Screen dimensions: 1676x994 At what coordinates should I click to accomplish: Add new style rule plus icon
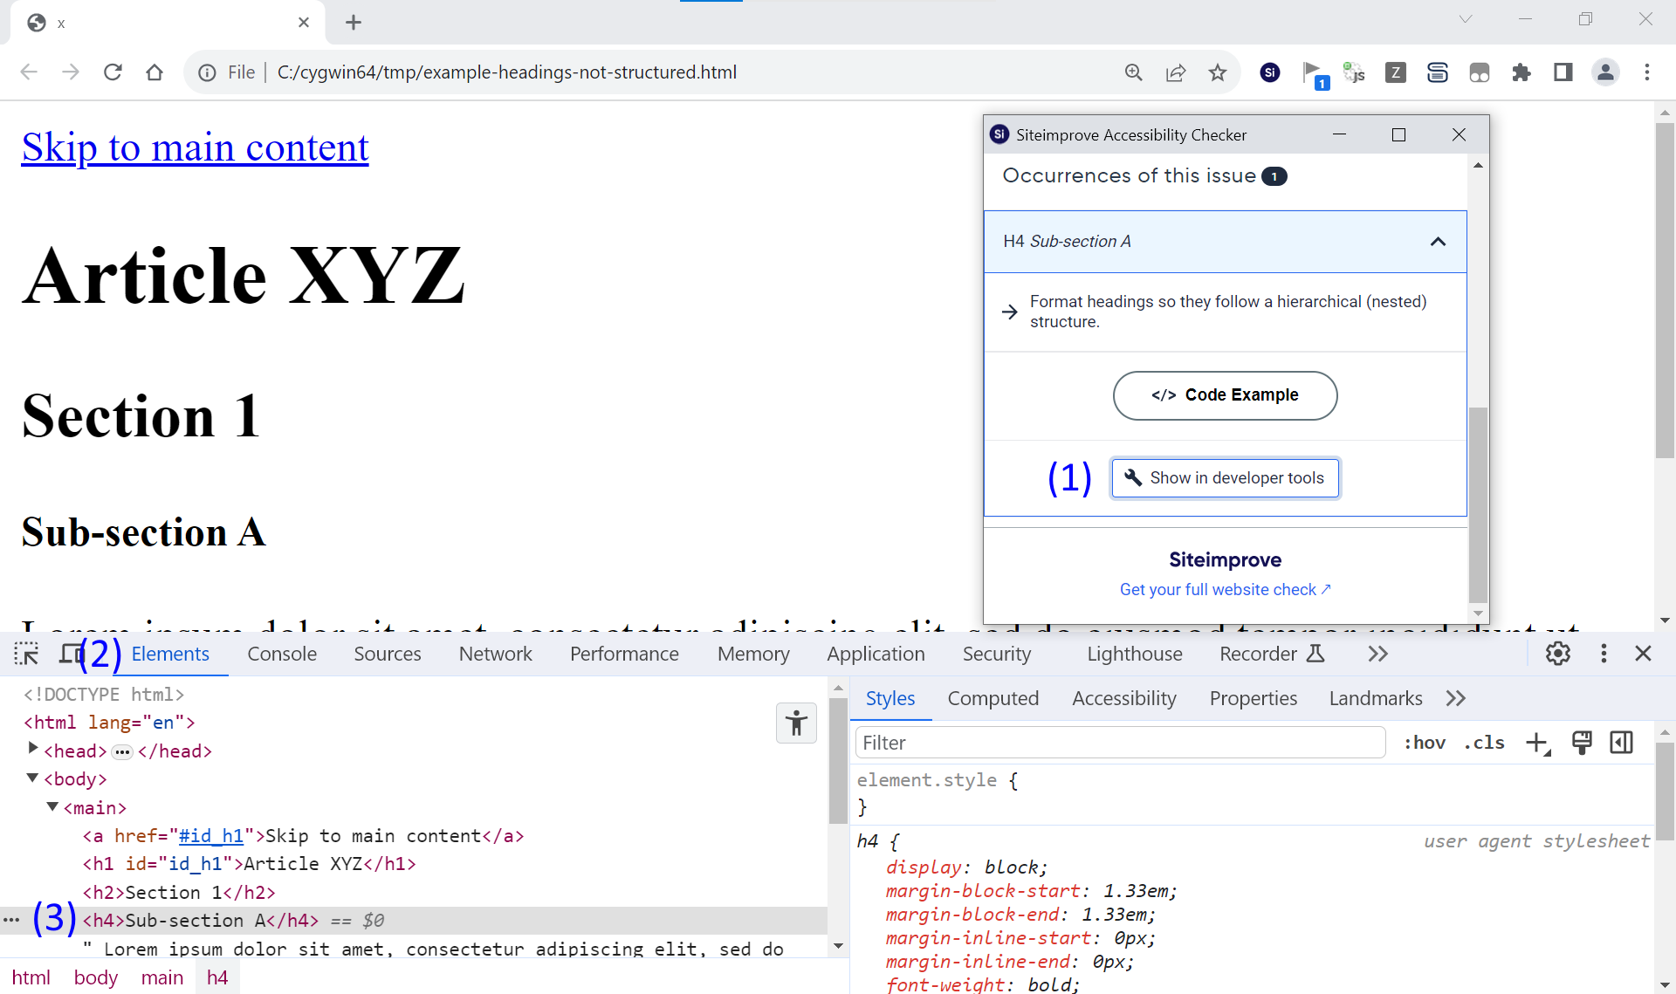pyautogui.click(x=1537, y=744)
